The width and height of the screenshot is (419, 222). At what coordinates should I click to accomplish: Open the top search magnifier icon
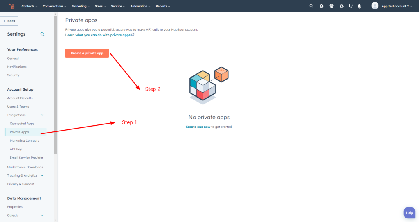(x=311, y=6)
